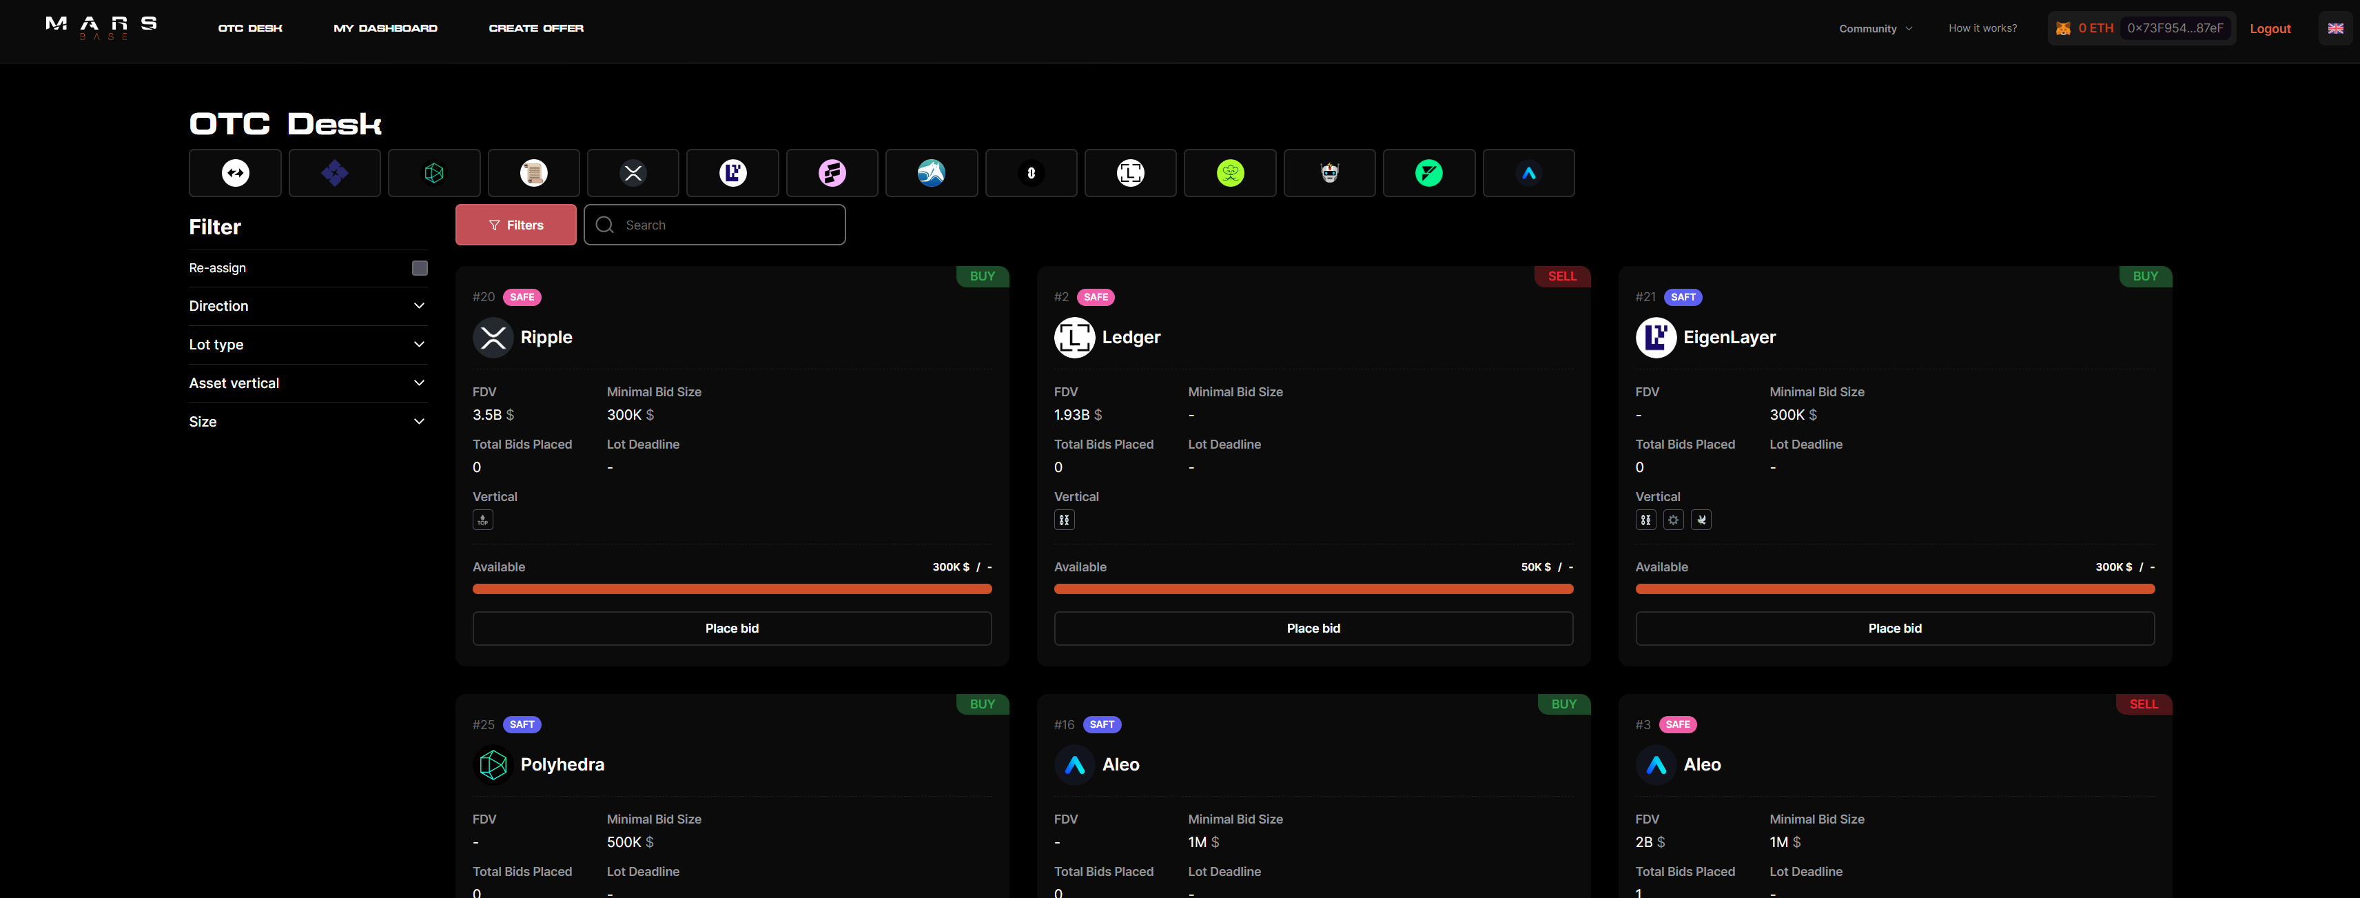
Task: Click the first Vertical icon on EigenLayer card
Action: point(1645,520)
